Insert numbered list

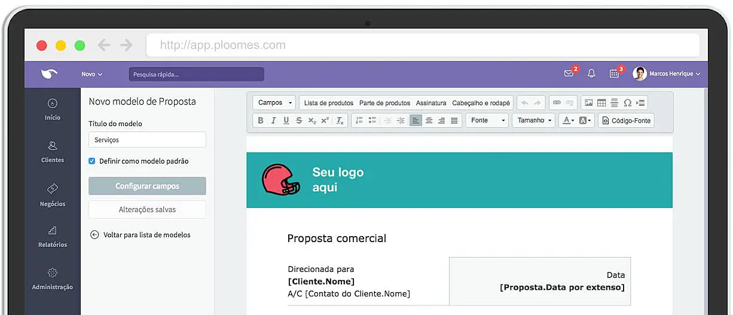(x=359, y=121)
